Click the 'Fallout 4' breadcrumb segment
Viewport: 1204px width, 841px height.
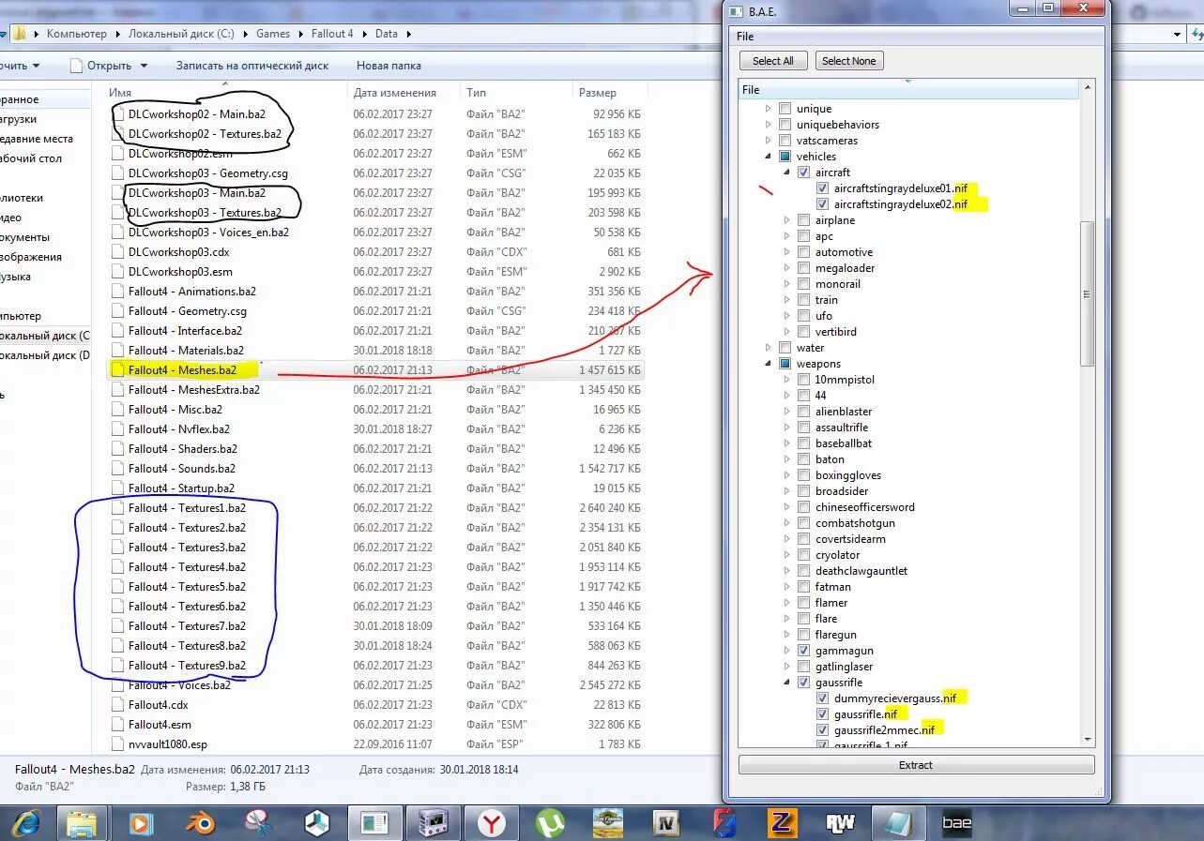332,34
